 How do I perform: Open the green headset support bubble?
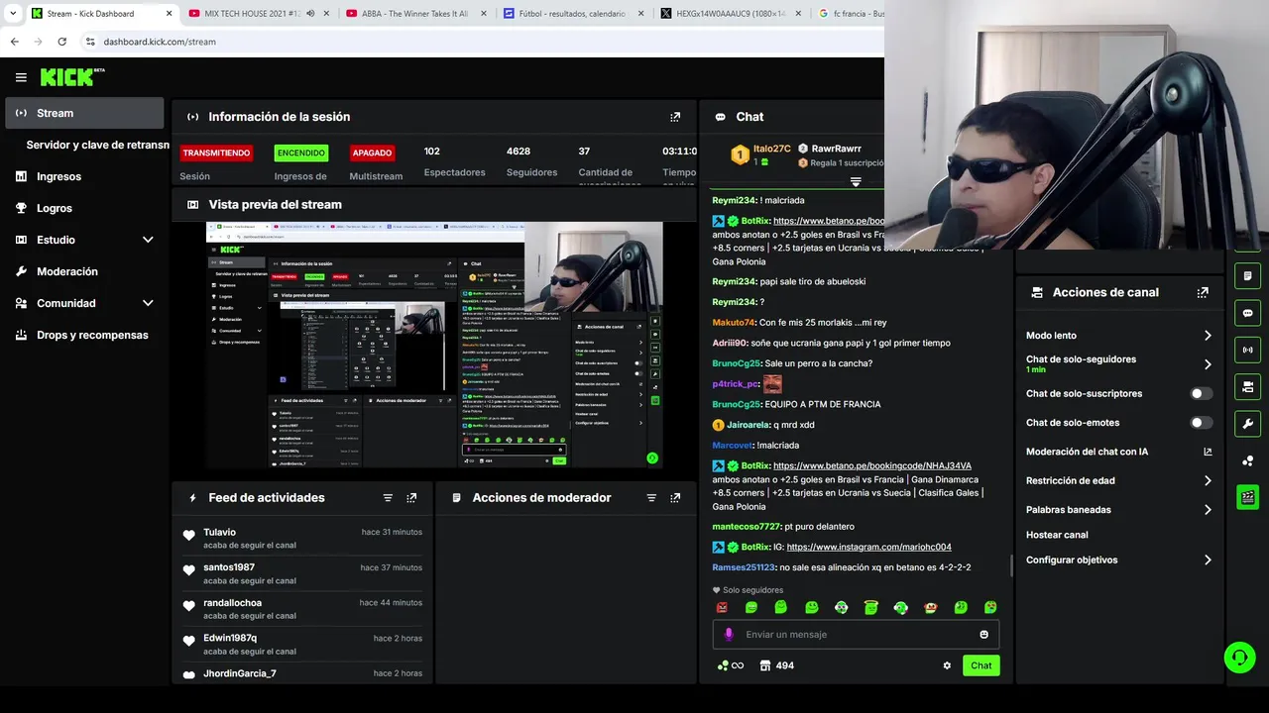(1239, 657)
